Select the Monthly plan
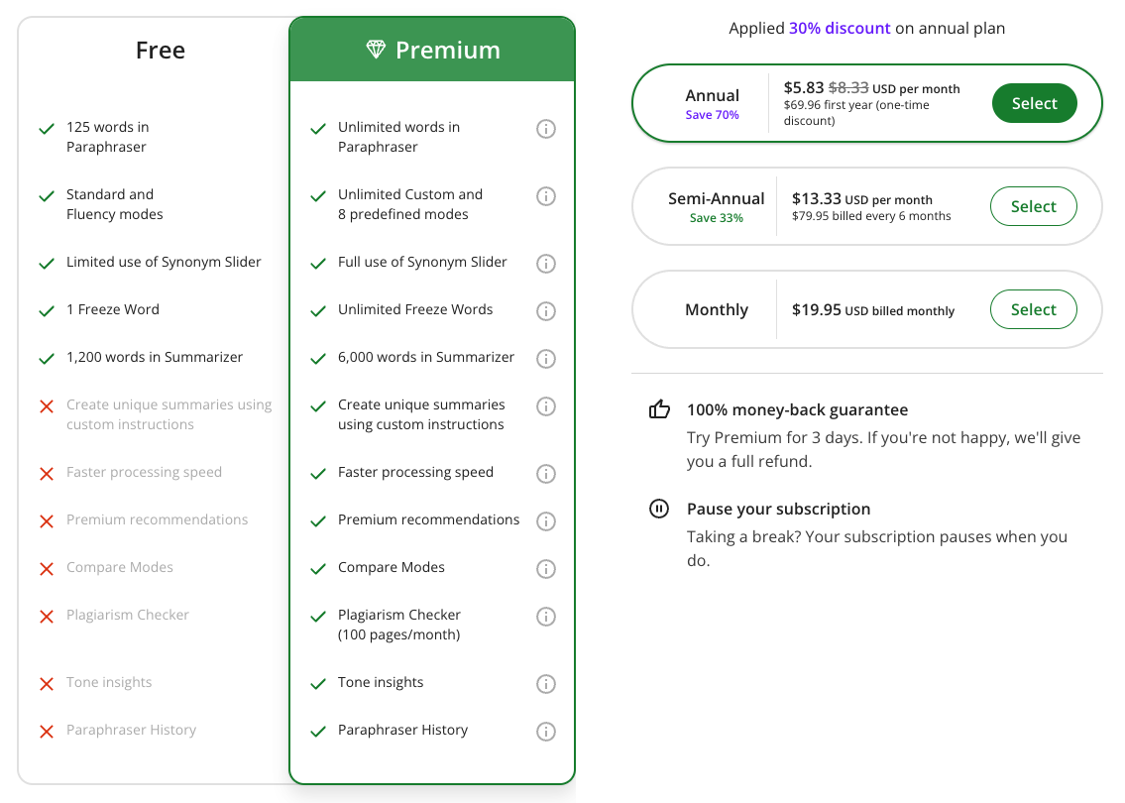The width and height of the screenshot is (1125, 803). (1033, 309)
